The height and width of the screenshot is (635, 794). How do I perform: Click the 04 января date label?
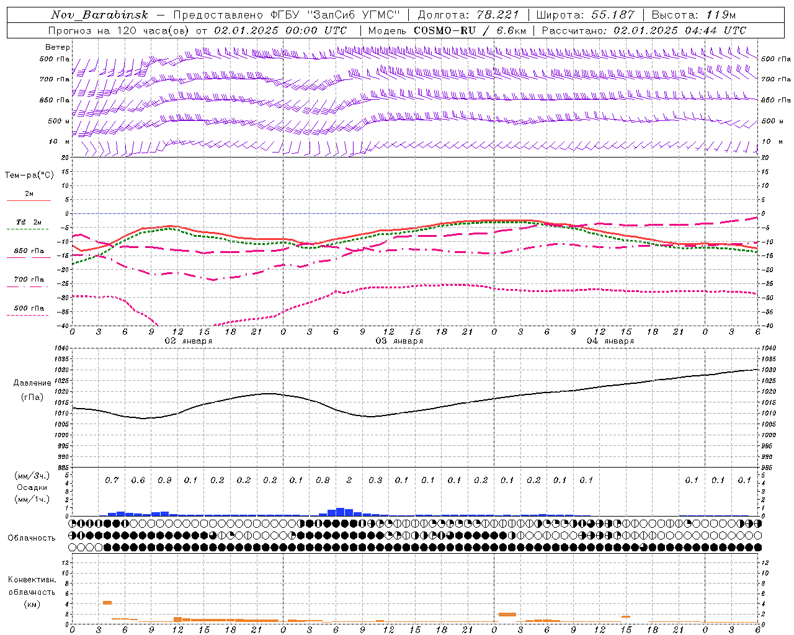[610, 341]
